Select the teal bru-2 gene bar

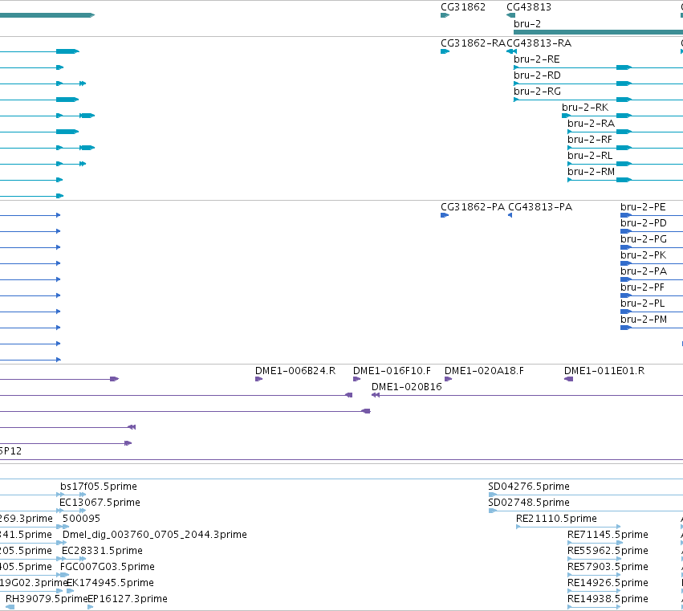(598, 32)
